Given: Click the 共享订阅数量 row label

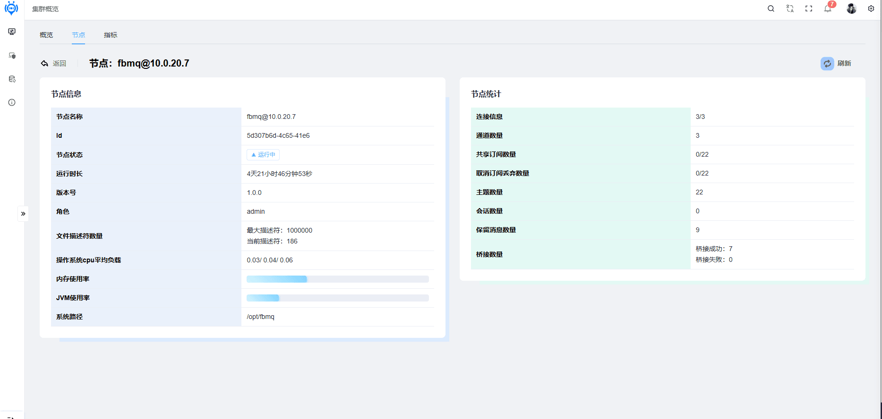Looking at the screenshot, I should coord(496,154).
